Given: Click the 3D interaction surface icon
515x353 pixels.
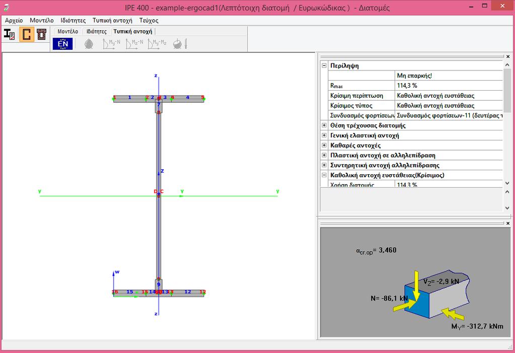Looking at the screenshot, I should click(89, 44).
